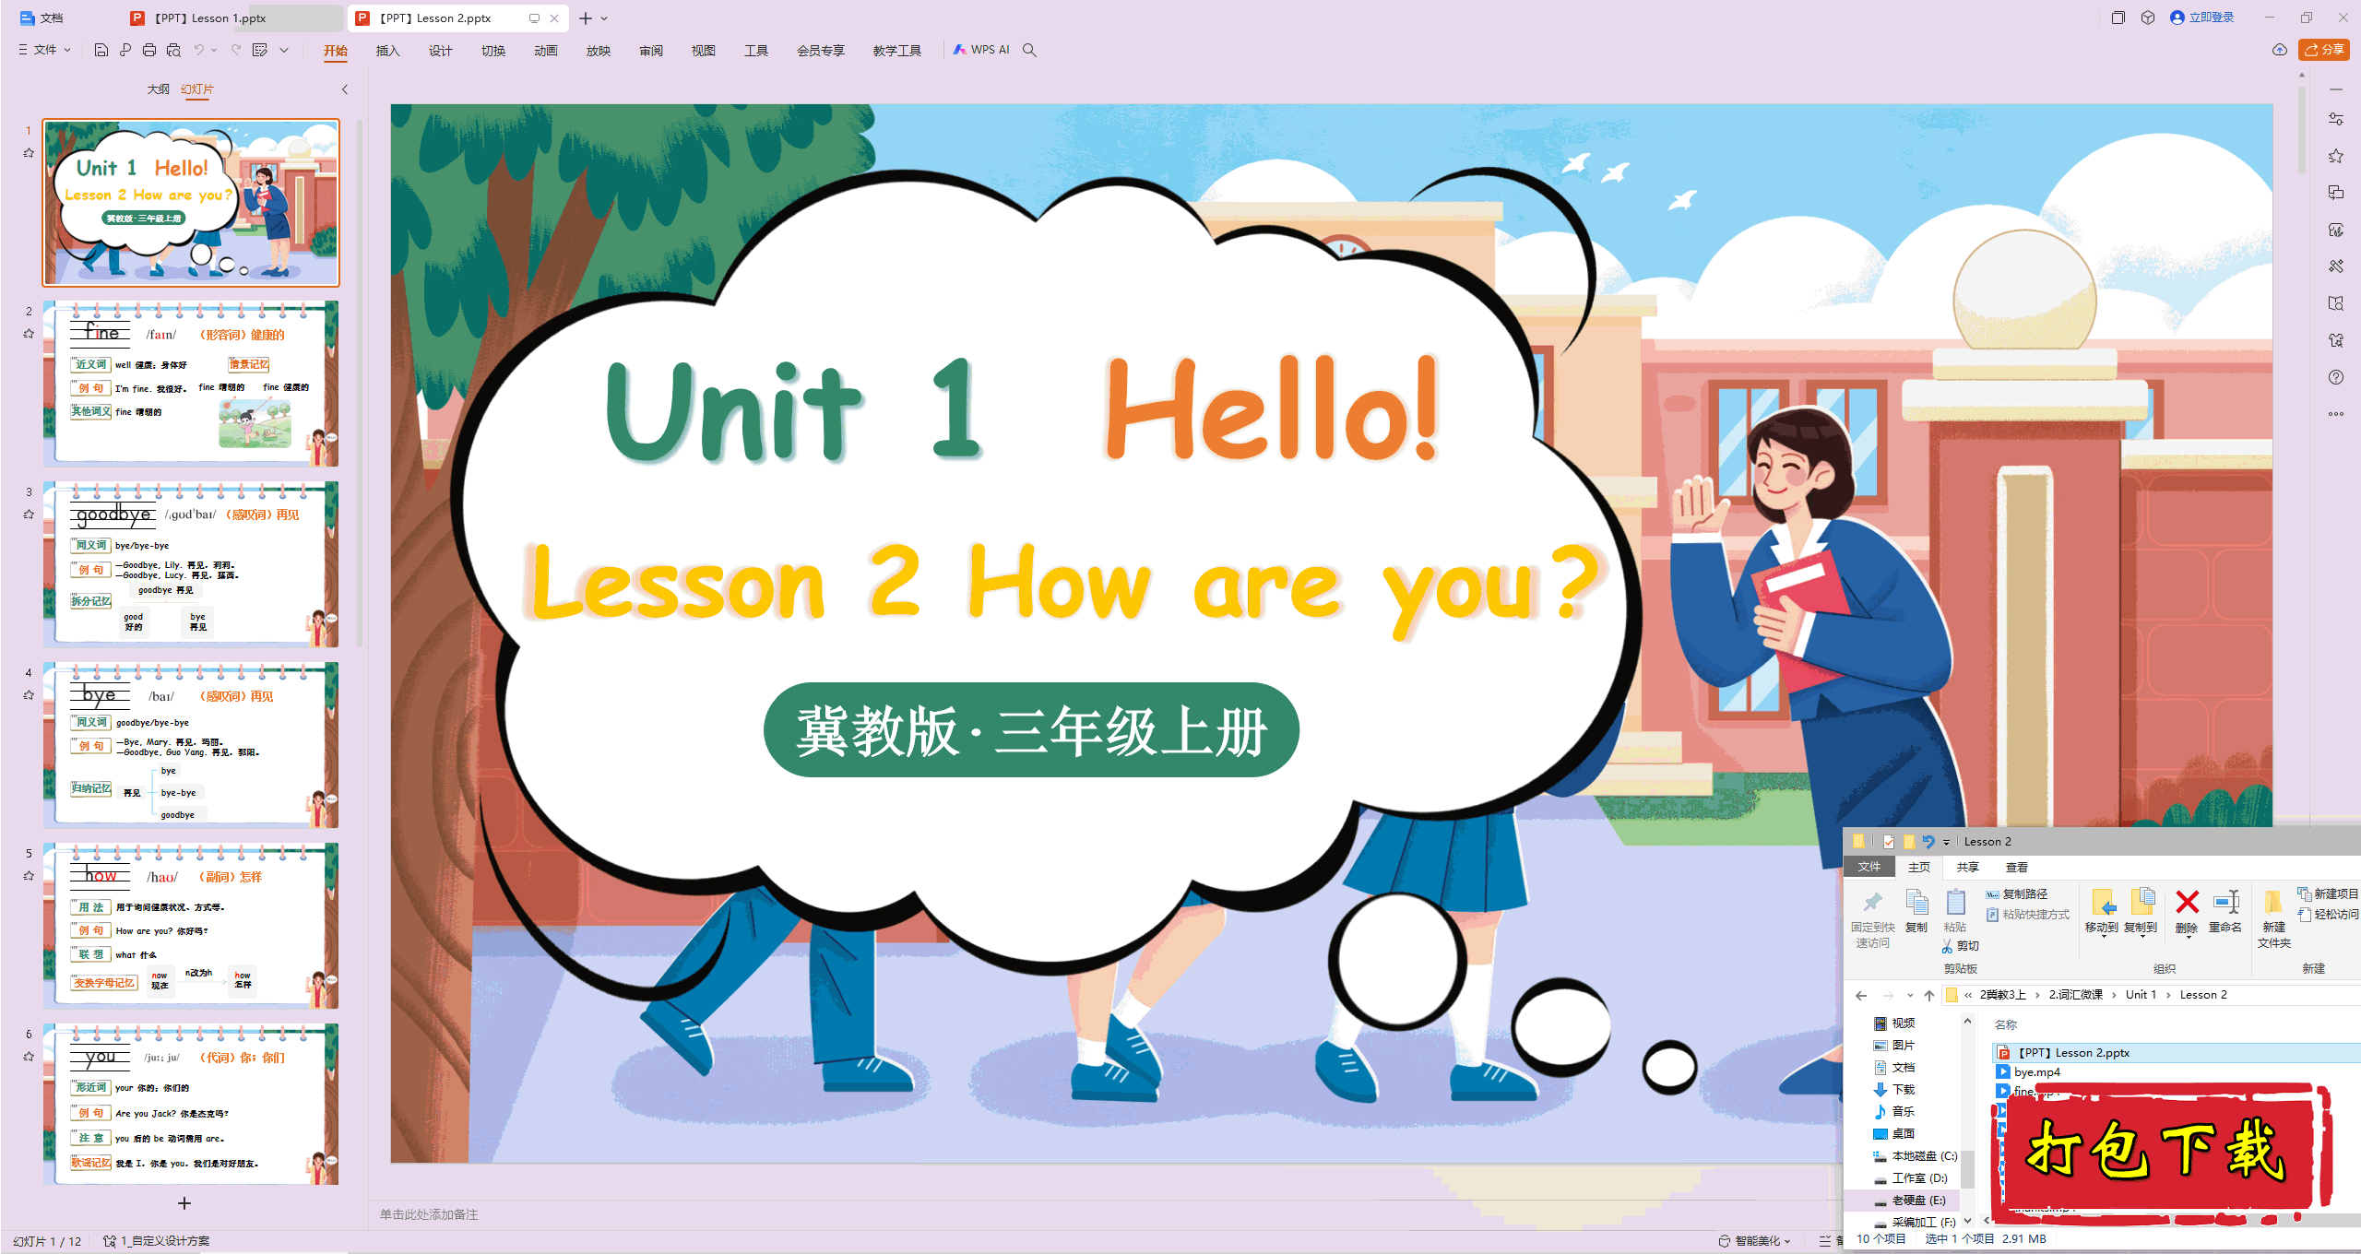
Task: Click the Save icon in quick toolbar
Action: click(101, 50)
